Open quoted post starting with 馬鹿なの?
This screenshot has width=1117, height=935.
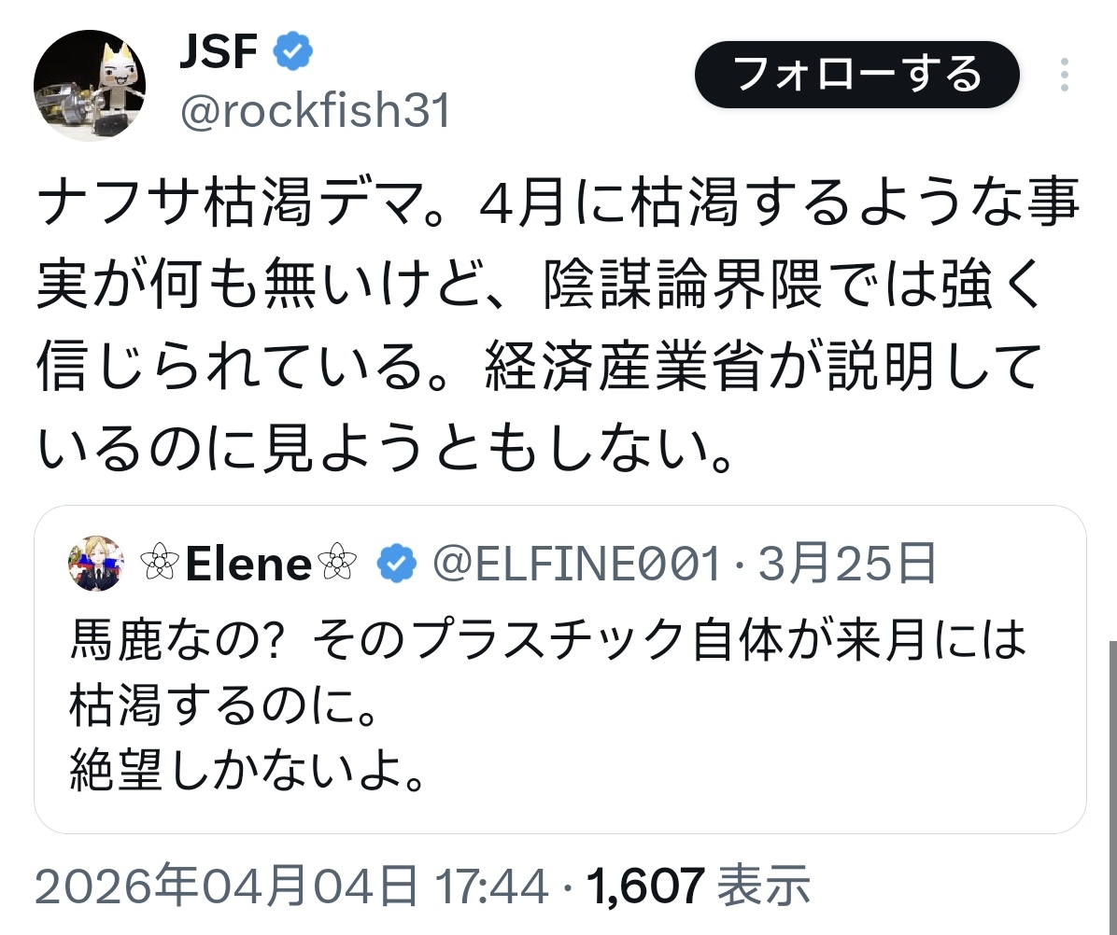pos(547,640)
